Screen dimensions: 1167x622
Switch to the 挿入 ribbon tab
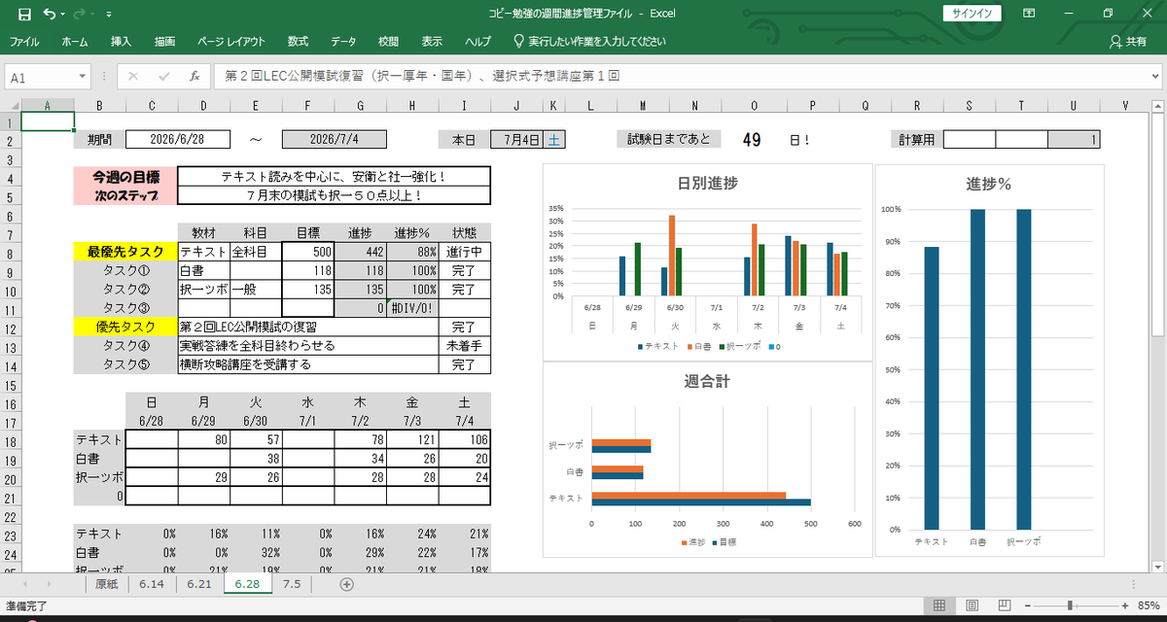pos(122,42)
